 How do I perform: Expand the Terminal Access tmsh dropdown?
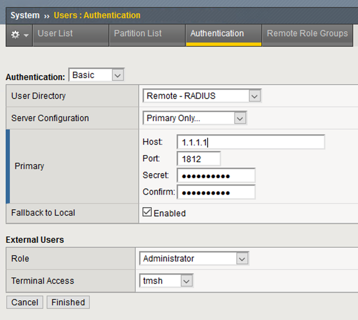tap(166, 281)
